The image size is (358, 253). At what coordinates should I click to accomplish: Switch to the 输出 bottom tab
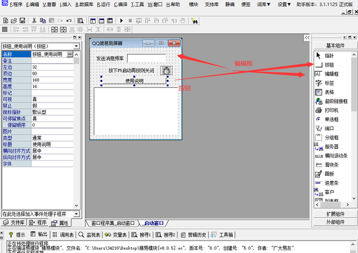coord(39,235)
